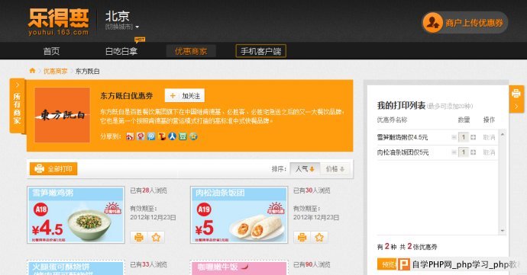The height and width of the screenshot is (275, 527).
Task: Click 雪笋嫩鸡粥仅4.5元 in print list
Action: pyautogui.click(x=403, y=137)
